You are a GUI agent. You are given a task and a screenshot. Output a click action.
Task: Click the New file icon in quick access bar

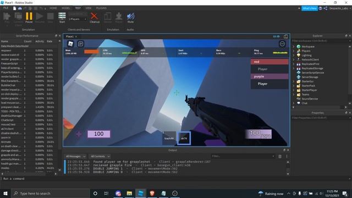[x=15, y=8]
